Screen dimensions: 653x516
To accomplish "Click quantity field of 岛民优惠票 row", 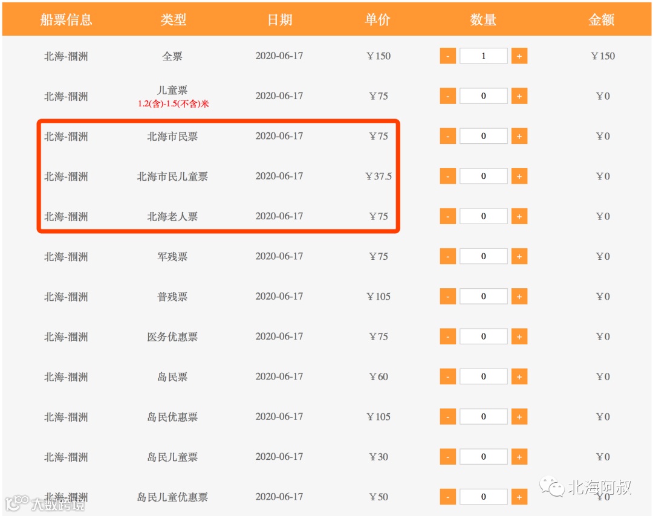I will point(484,416).
